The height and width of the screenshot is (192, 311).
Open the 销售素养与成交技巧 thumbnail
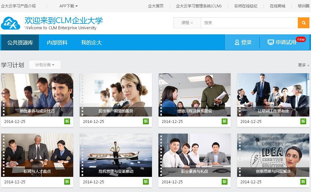(37, 95)
